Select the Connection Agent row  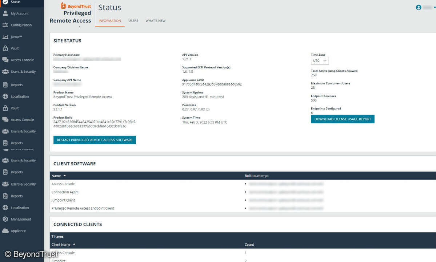[243, 192]
